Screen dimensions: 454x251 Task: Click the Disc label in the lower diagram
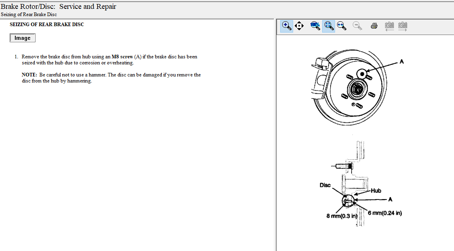pos(325,185)
